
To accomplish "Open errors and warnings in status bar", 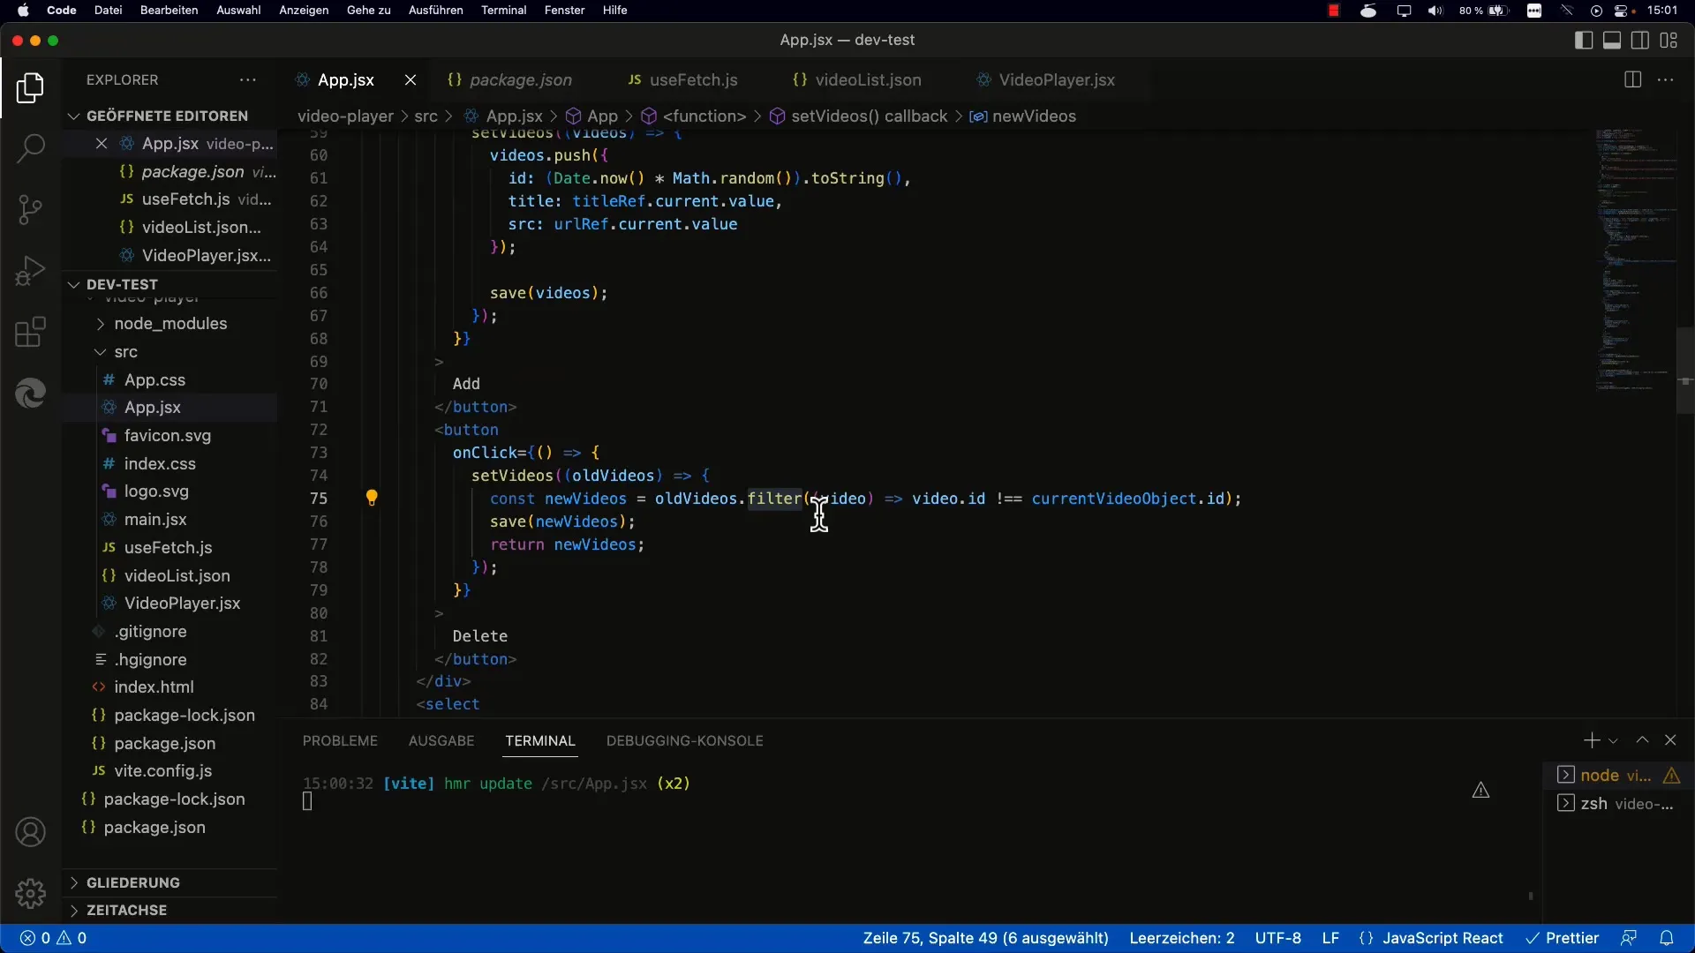I will click(53, 938).
